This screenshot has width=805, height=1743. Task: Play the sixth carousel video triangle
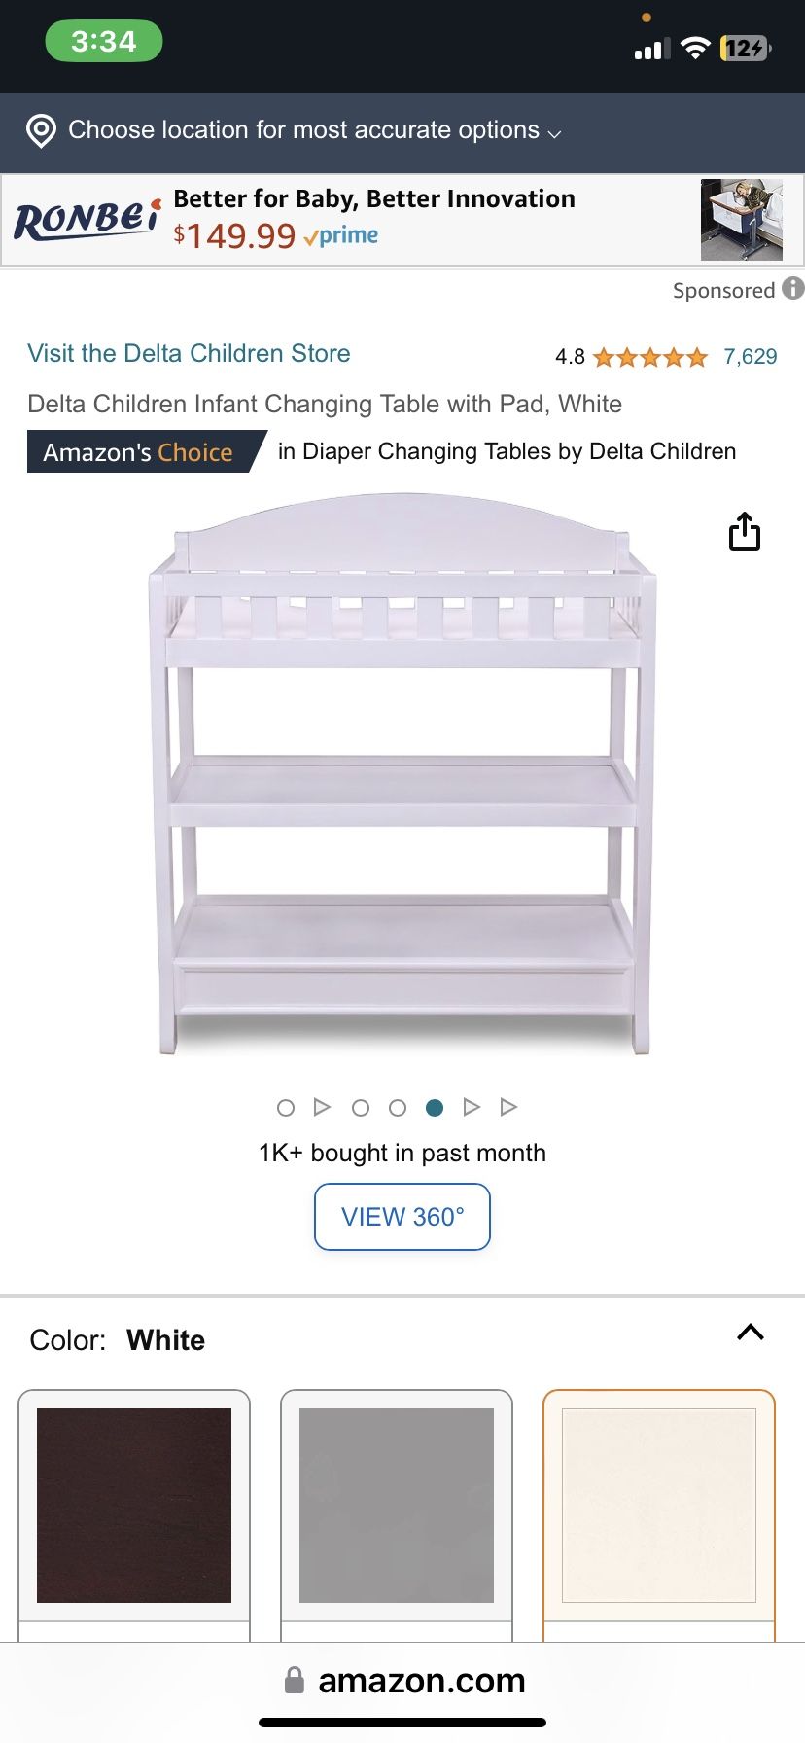[x=472, y=1107]
